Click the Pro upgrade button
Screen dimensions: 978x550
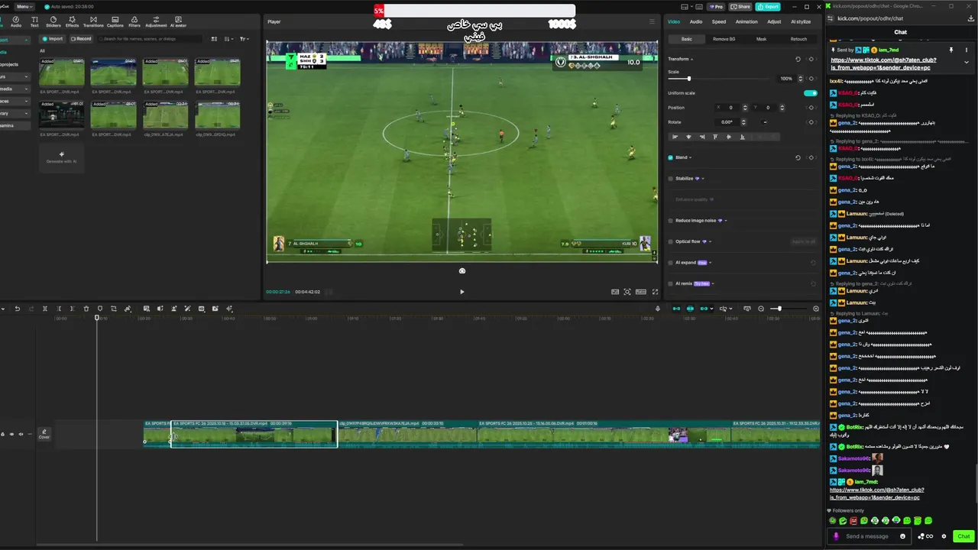point(717,6)
